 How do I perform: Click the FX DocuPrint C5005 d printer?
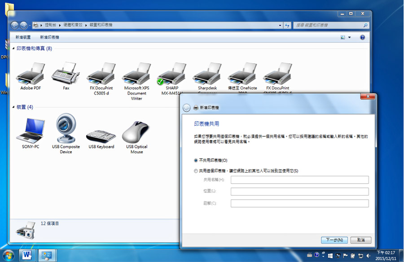101,79
